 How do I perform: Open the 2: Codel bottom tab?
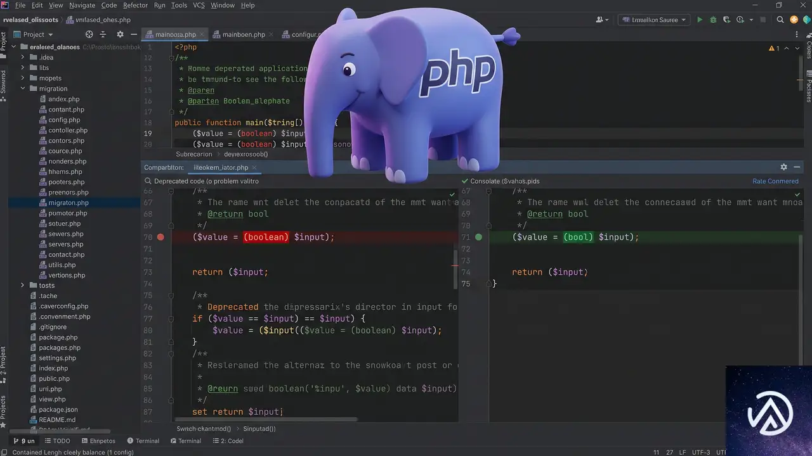[x=226, y=441]
